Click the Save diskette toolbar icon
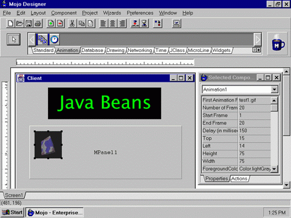 coord(28,24)
